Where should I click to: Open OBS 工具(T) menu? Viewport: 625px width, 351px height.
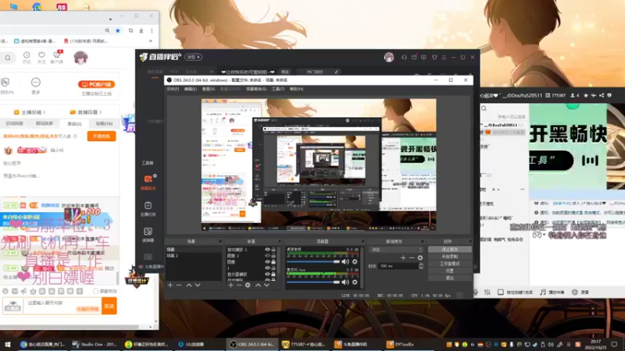(278, 89)
